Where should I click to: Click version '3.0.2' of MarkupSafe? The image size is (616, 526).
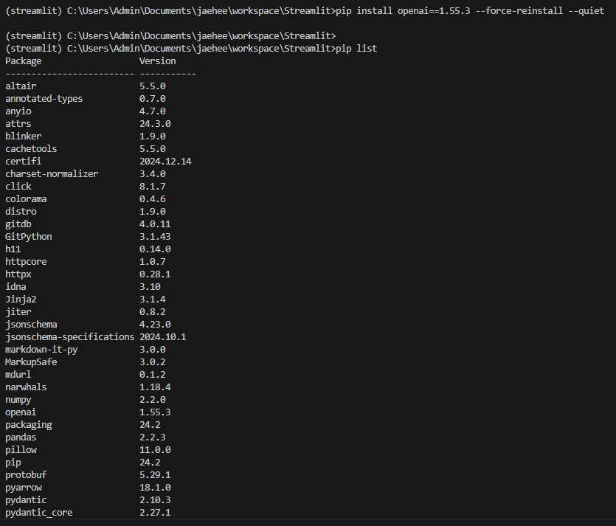point(153,362)
